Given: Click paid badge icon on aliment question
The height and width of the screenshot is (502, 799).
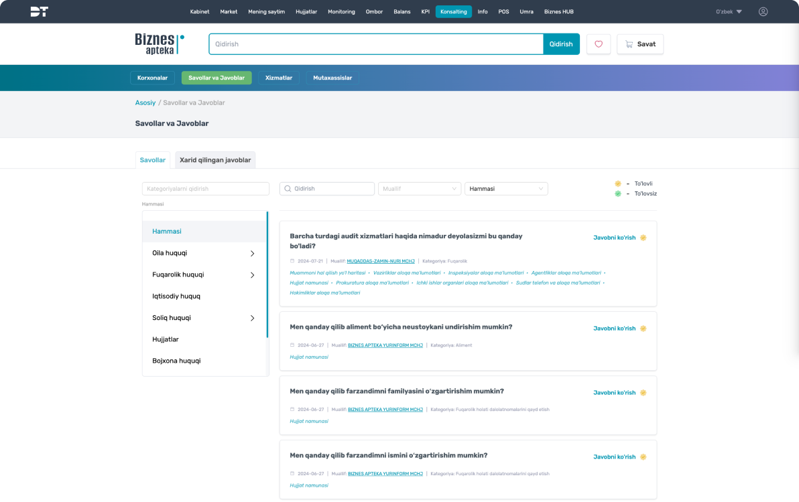Looking at the screenshot, I should coord(643,329).
